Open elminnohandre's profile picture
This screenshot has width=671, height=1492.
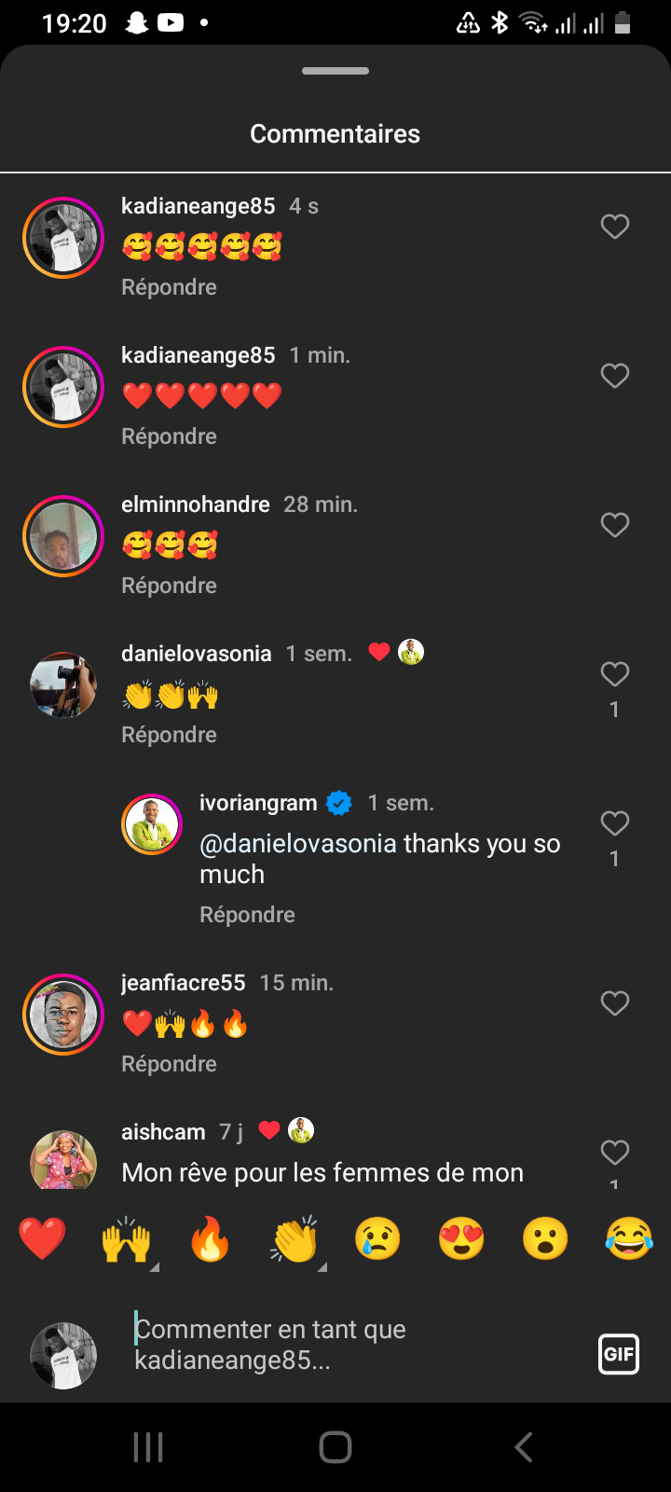pyautogui.click(x=63, y=536)
